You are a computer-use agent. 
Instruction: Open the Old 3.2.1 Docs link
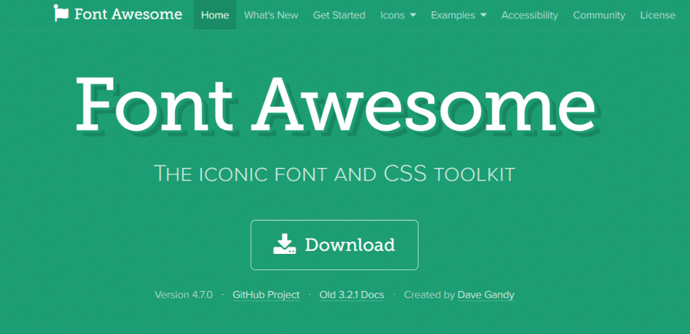tap(352, 295)
